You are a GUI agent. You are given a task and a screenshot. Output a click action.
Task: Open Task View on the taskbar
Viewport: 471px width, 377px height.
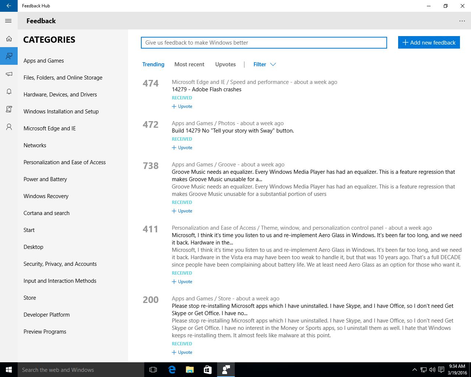(x=153, y=370)
